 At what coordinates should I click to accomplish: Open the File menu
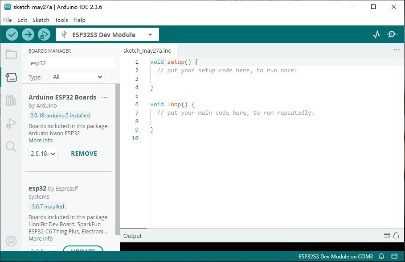(8, 20)
